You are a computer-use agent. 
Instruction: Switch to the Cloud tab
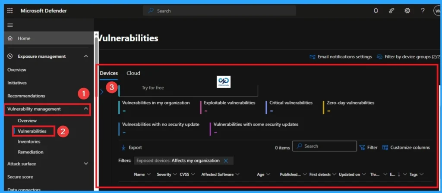(x=133, y=73)
